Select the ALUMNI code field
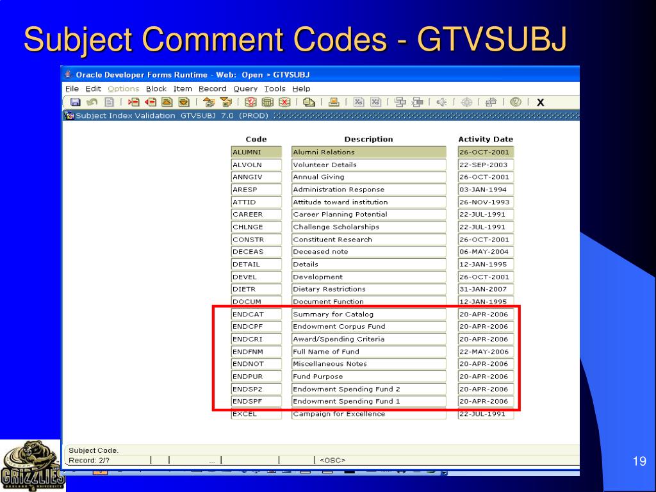This screenshot has height=492, width=656. coord(256,152)
